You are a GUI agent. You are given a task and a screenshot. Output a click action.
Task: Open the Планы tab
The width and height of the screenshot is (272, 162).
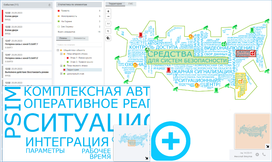pyautogui.click(x=63, y=38)
